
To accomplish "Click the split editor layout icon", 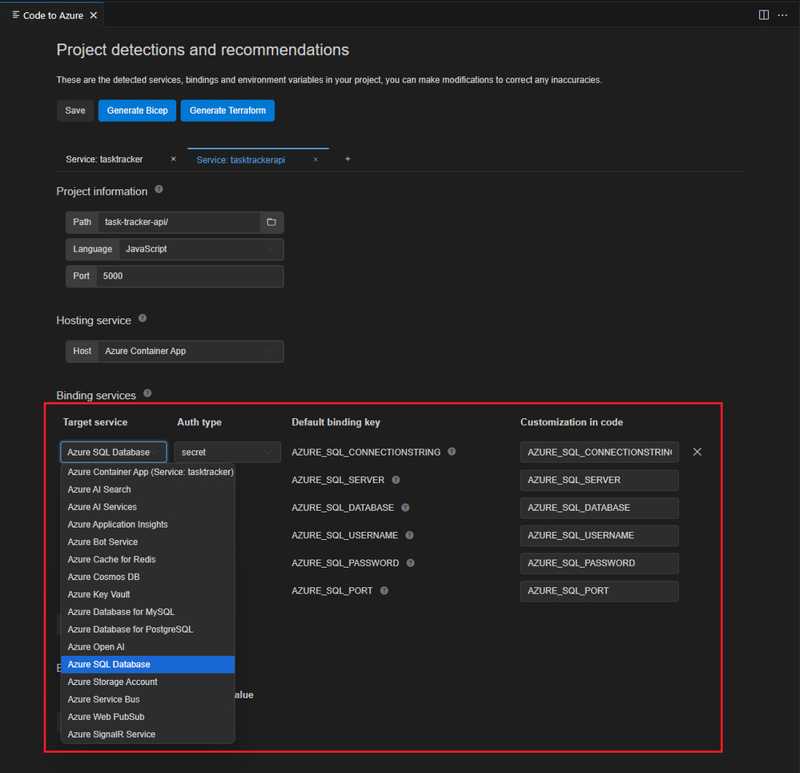I will [x=763, y=14].
